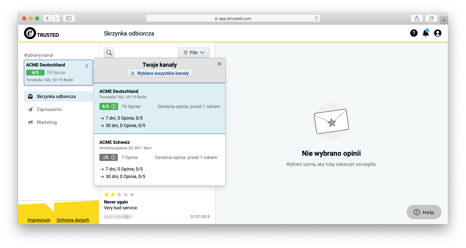Viewport: 466px width, 248px height.
Task: Select the ACME Deutschland channel in popup
Action: (x=160, y=108)
